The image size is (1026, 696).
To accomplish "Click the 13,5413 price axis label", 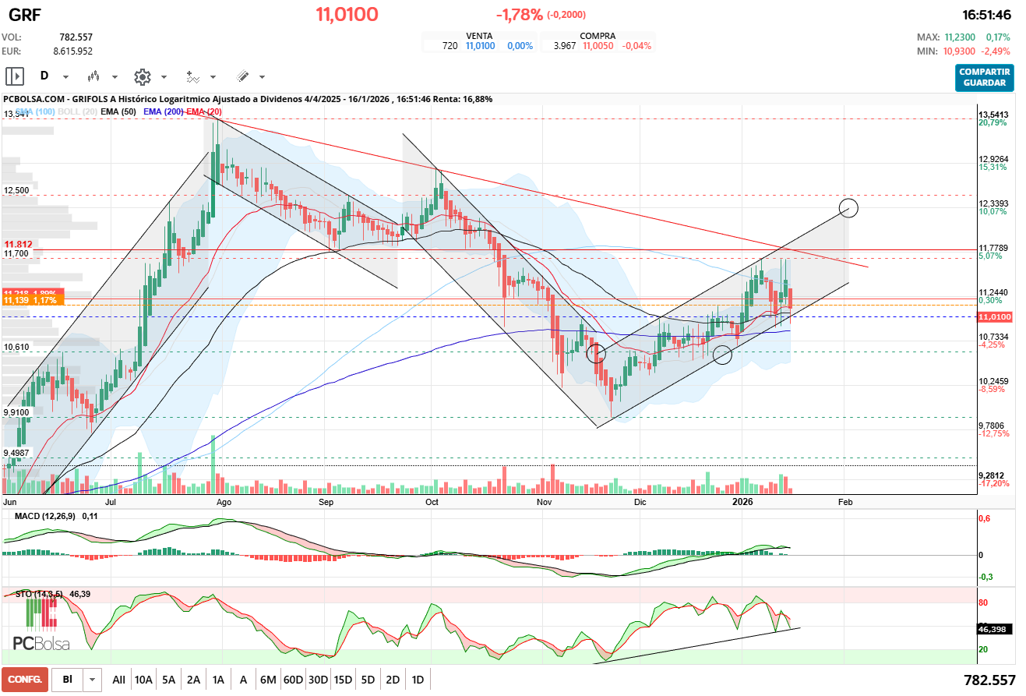I will [993, 115].
